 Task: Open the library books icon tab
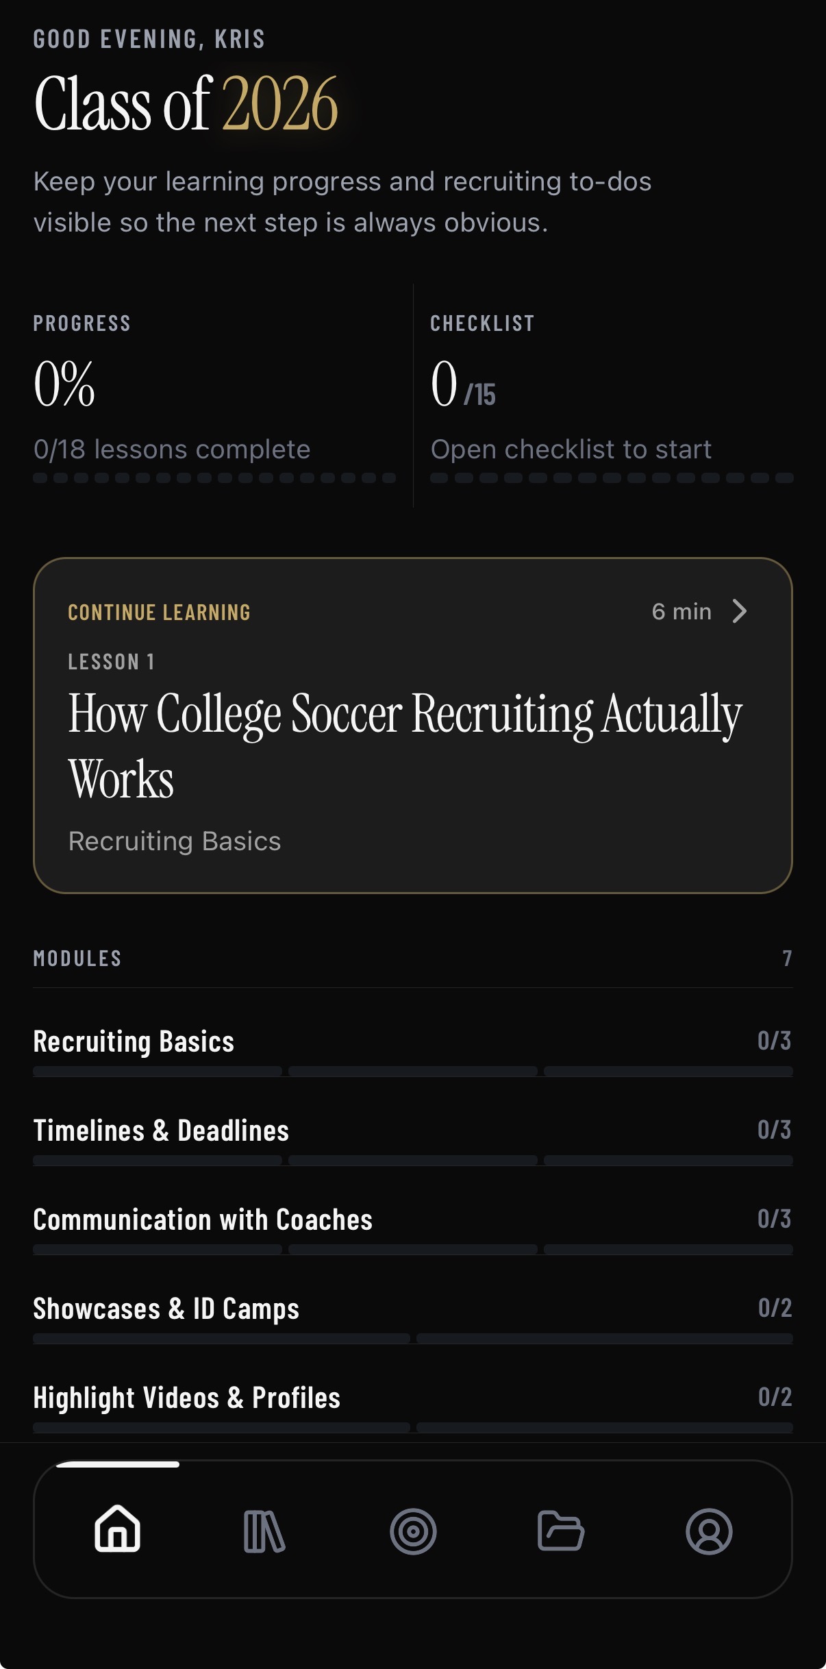click(264, 1531)
